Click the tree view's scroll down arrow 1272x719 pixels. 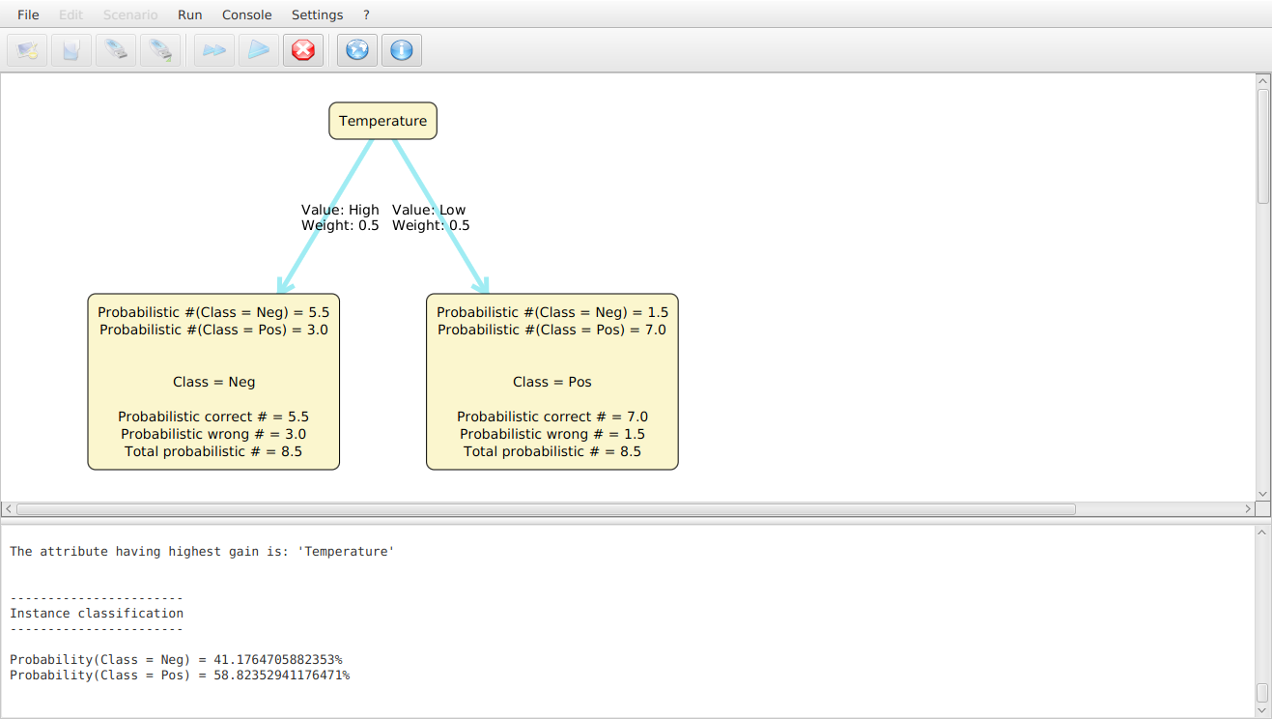click(1263, 493)
